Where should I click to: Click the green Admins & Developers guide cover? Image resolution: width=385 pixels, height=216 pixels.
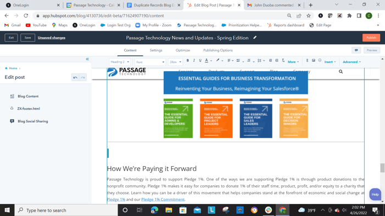(x=178, y=118)
